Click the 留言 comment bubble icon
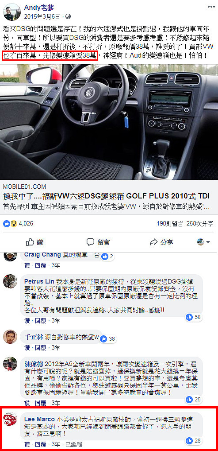Image resolution: width=218 pixels, height=451 pixels. click(91, 242)
